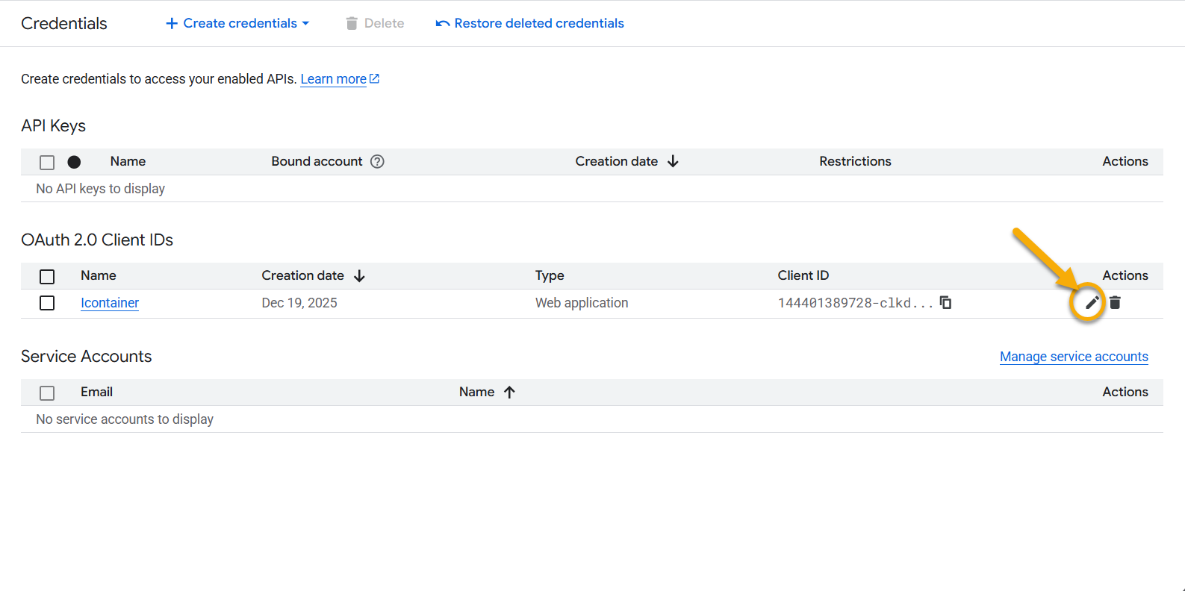Open the Learn more link

point(340,79)
